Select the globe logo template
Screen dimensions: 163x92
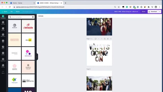(15, 26)
